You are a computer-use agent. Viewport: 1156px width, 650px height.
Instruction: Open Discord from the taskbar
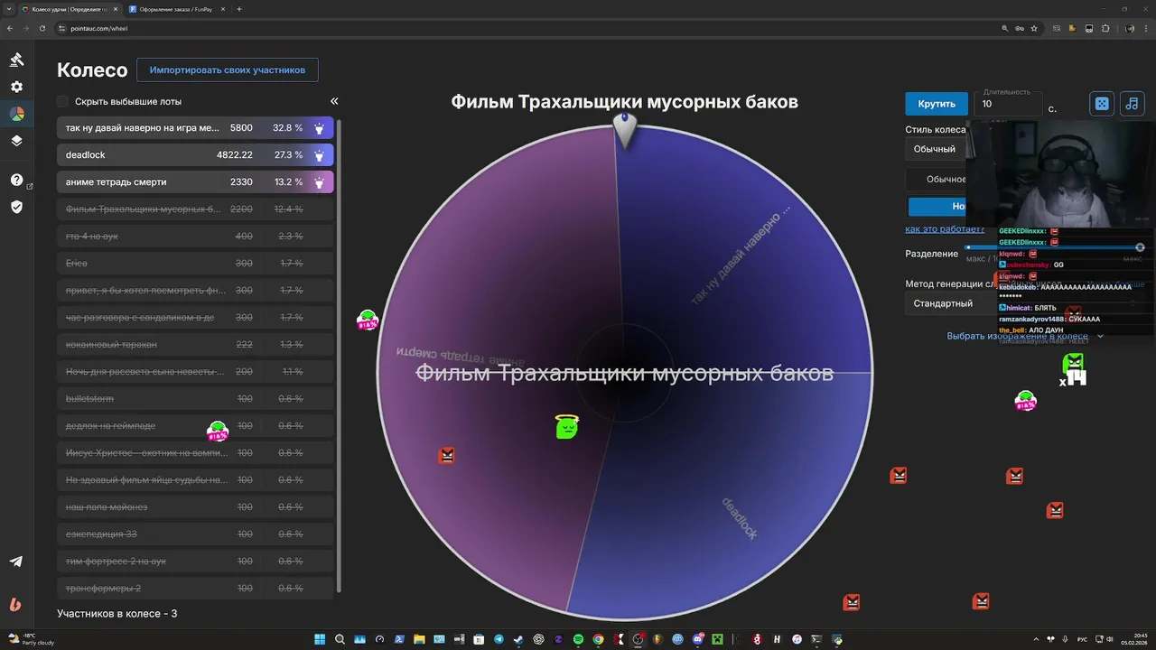(697, 639)
